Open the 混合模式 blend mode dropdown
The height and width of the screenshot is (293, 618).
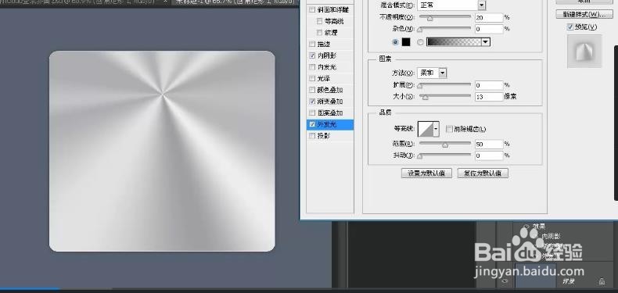(x=451, y=5)
